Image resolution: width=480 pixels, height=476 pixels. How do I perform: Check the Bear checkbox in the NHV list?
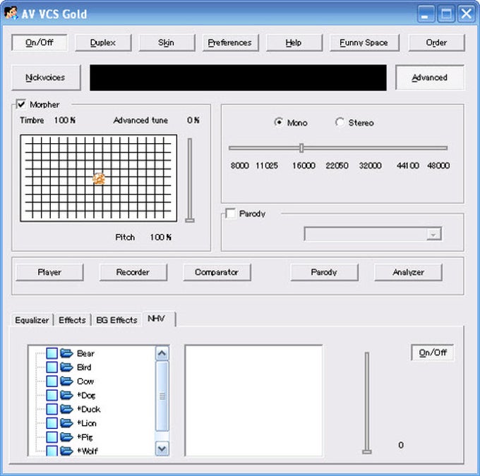(52, 353)
